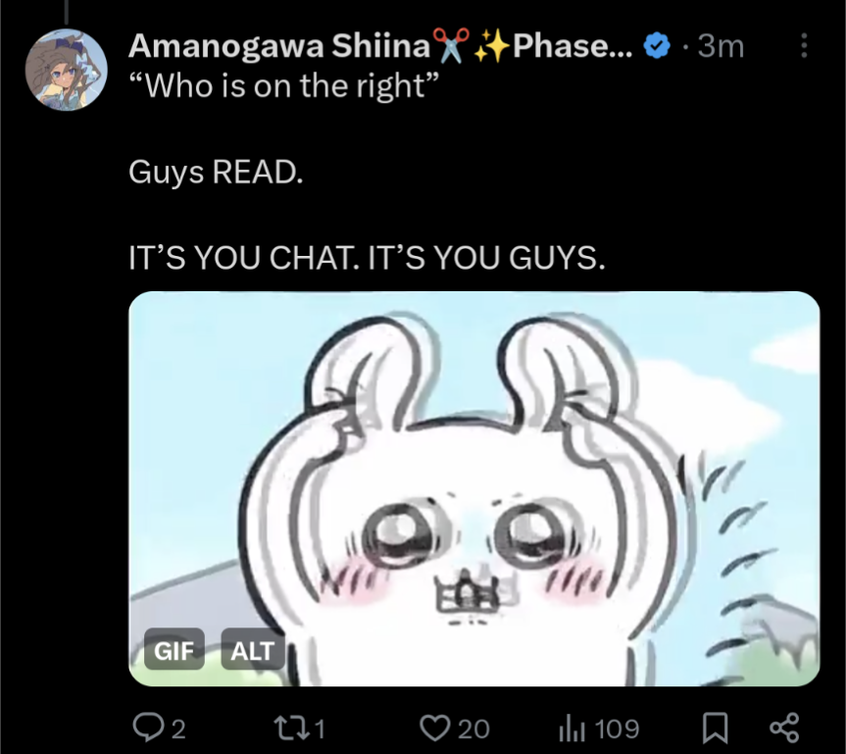Open view analytics bar chart icon

572,729
